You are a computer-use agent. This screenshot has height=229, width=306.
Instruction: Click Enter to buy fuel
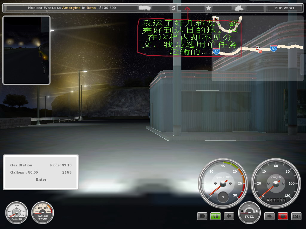pyautogui.click(x=41, y=180)
